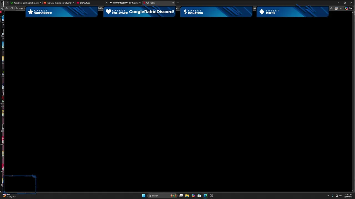Viewport: 355px width, 199px height.
Task: Open the Windows Start menu
Action: coord(144,196)
